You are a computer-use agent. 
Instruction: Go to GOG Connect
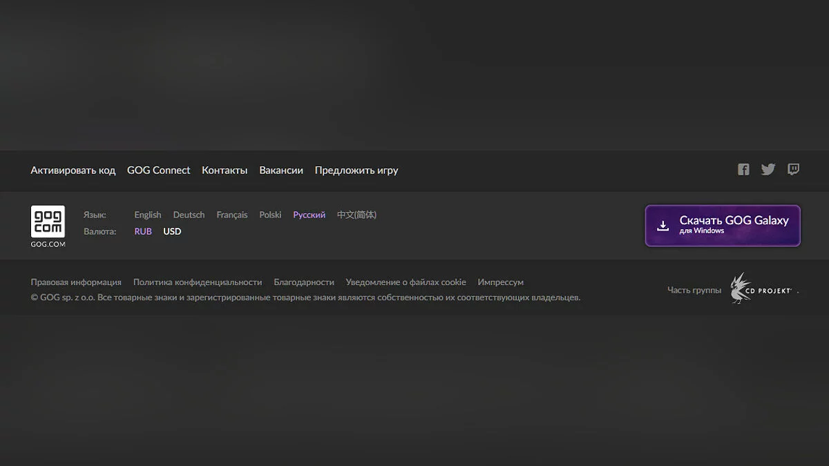coord(158,170)
